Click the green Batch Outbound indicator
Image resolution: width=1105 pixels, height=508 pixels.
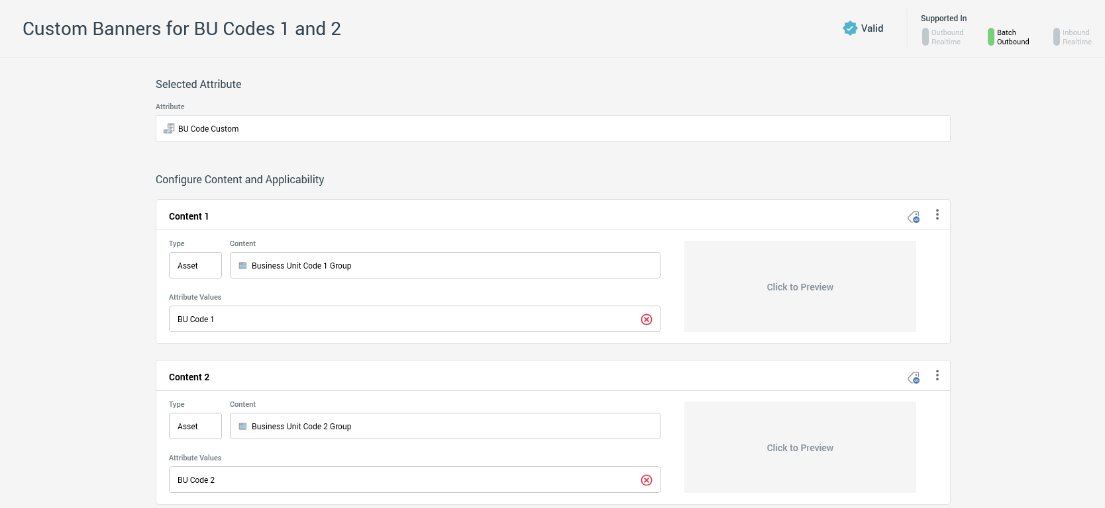[x=991, y=37]
